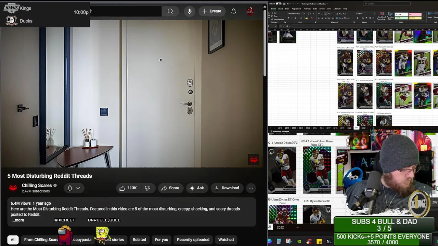Open Sticky Notes from the taskbar
The height and width of the screenshot is (246, 438).
pos(319,242)
